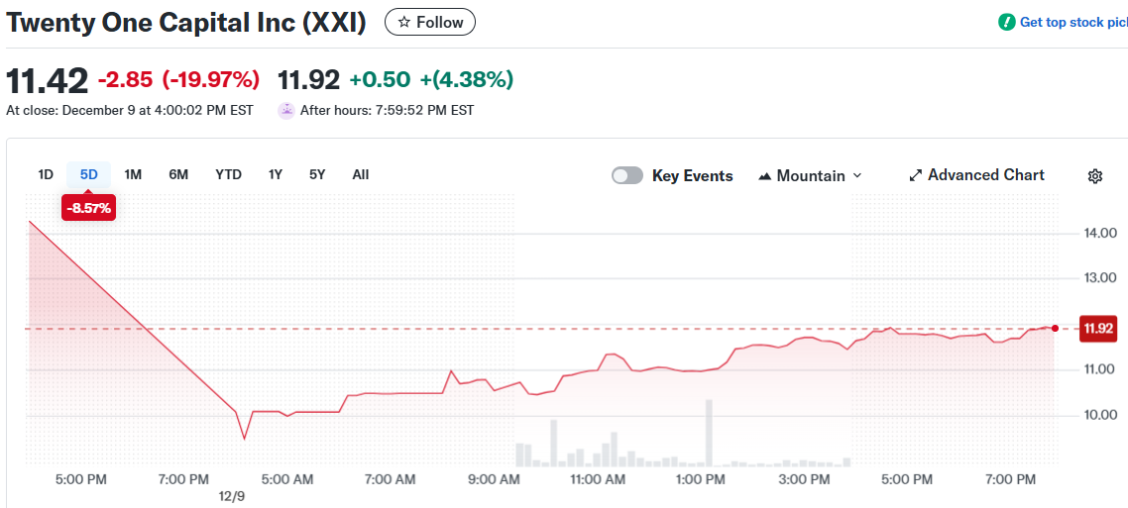
Task: Click the green top stock picks badge icon
Action: tap(1007, 22)
